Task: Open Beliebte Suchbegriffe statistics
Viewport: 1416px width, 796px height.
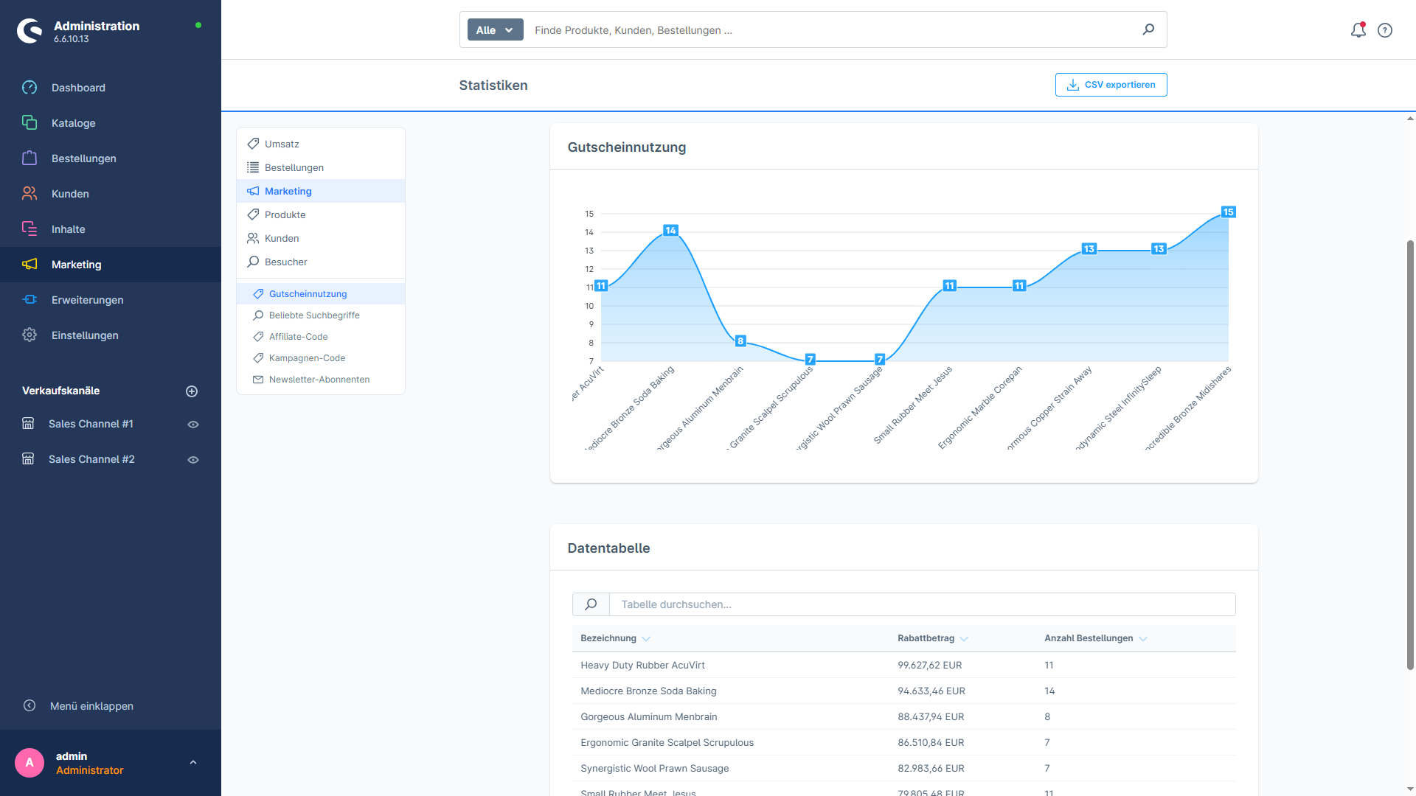Action: (x=313, y=315)
